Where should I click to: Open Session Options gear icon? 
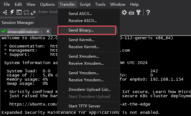[124, 12]
